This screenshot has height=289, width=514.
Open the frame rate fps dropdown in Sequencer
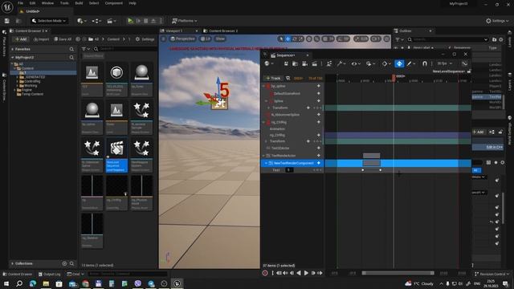coord(445,64)
